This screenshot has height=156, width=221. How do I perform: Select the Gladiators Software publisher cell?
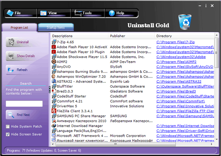click(126, 91)
